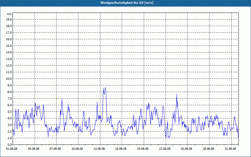251x157 pixels.
Task: Click the 15,0 y-axis label
Action: pyautogui.click(x=9, y=46)
